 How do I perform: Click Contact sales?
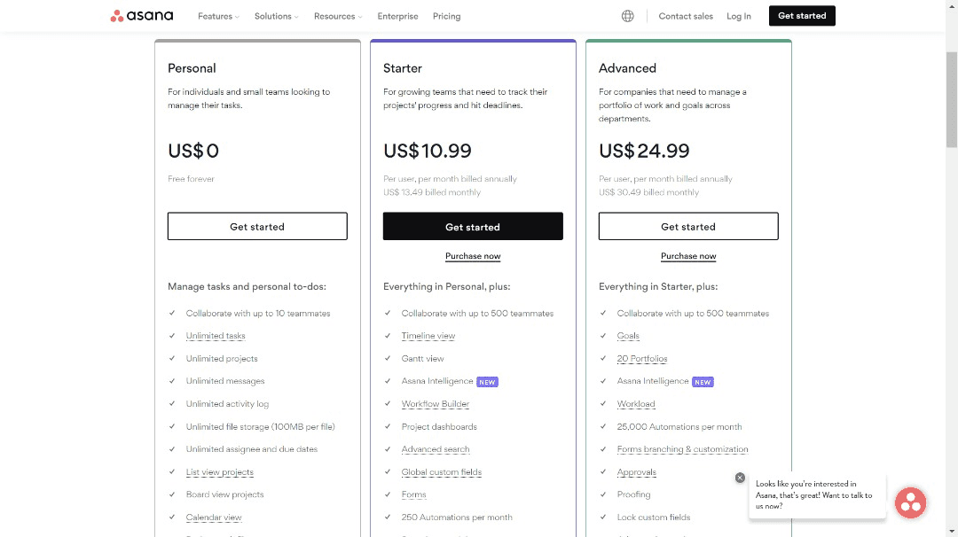[685, 15]
